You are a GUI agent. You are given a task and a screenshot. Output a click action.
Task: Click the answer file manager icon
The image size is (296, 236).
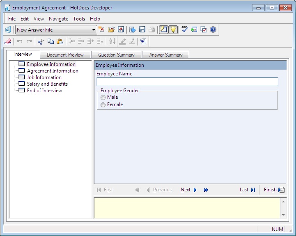coord(121,29)
